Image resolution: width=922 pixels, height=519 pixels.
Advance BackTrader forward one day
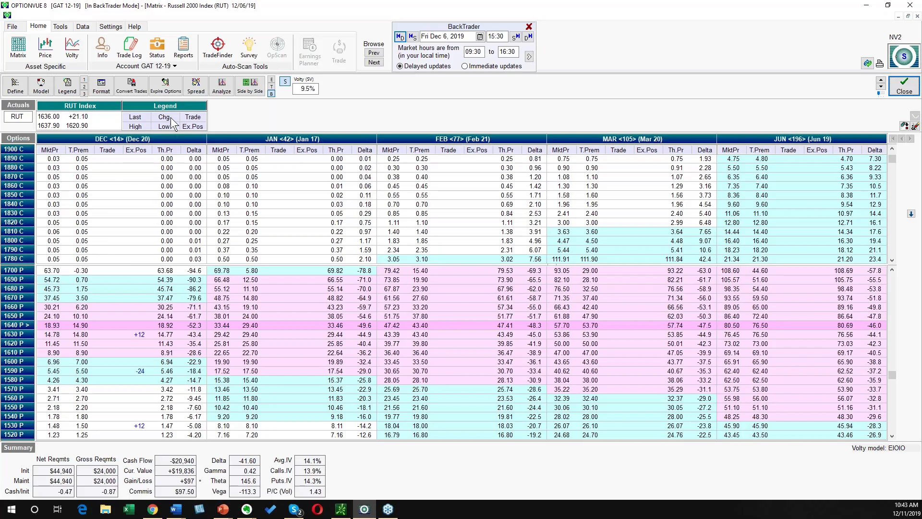[528, 37]
